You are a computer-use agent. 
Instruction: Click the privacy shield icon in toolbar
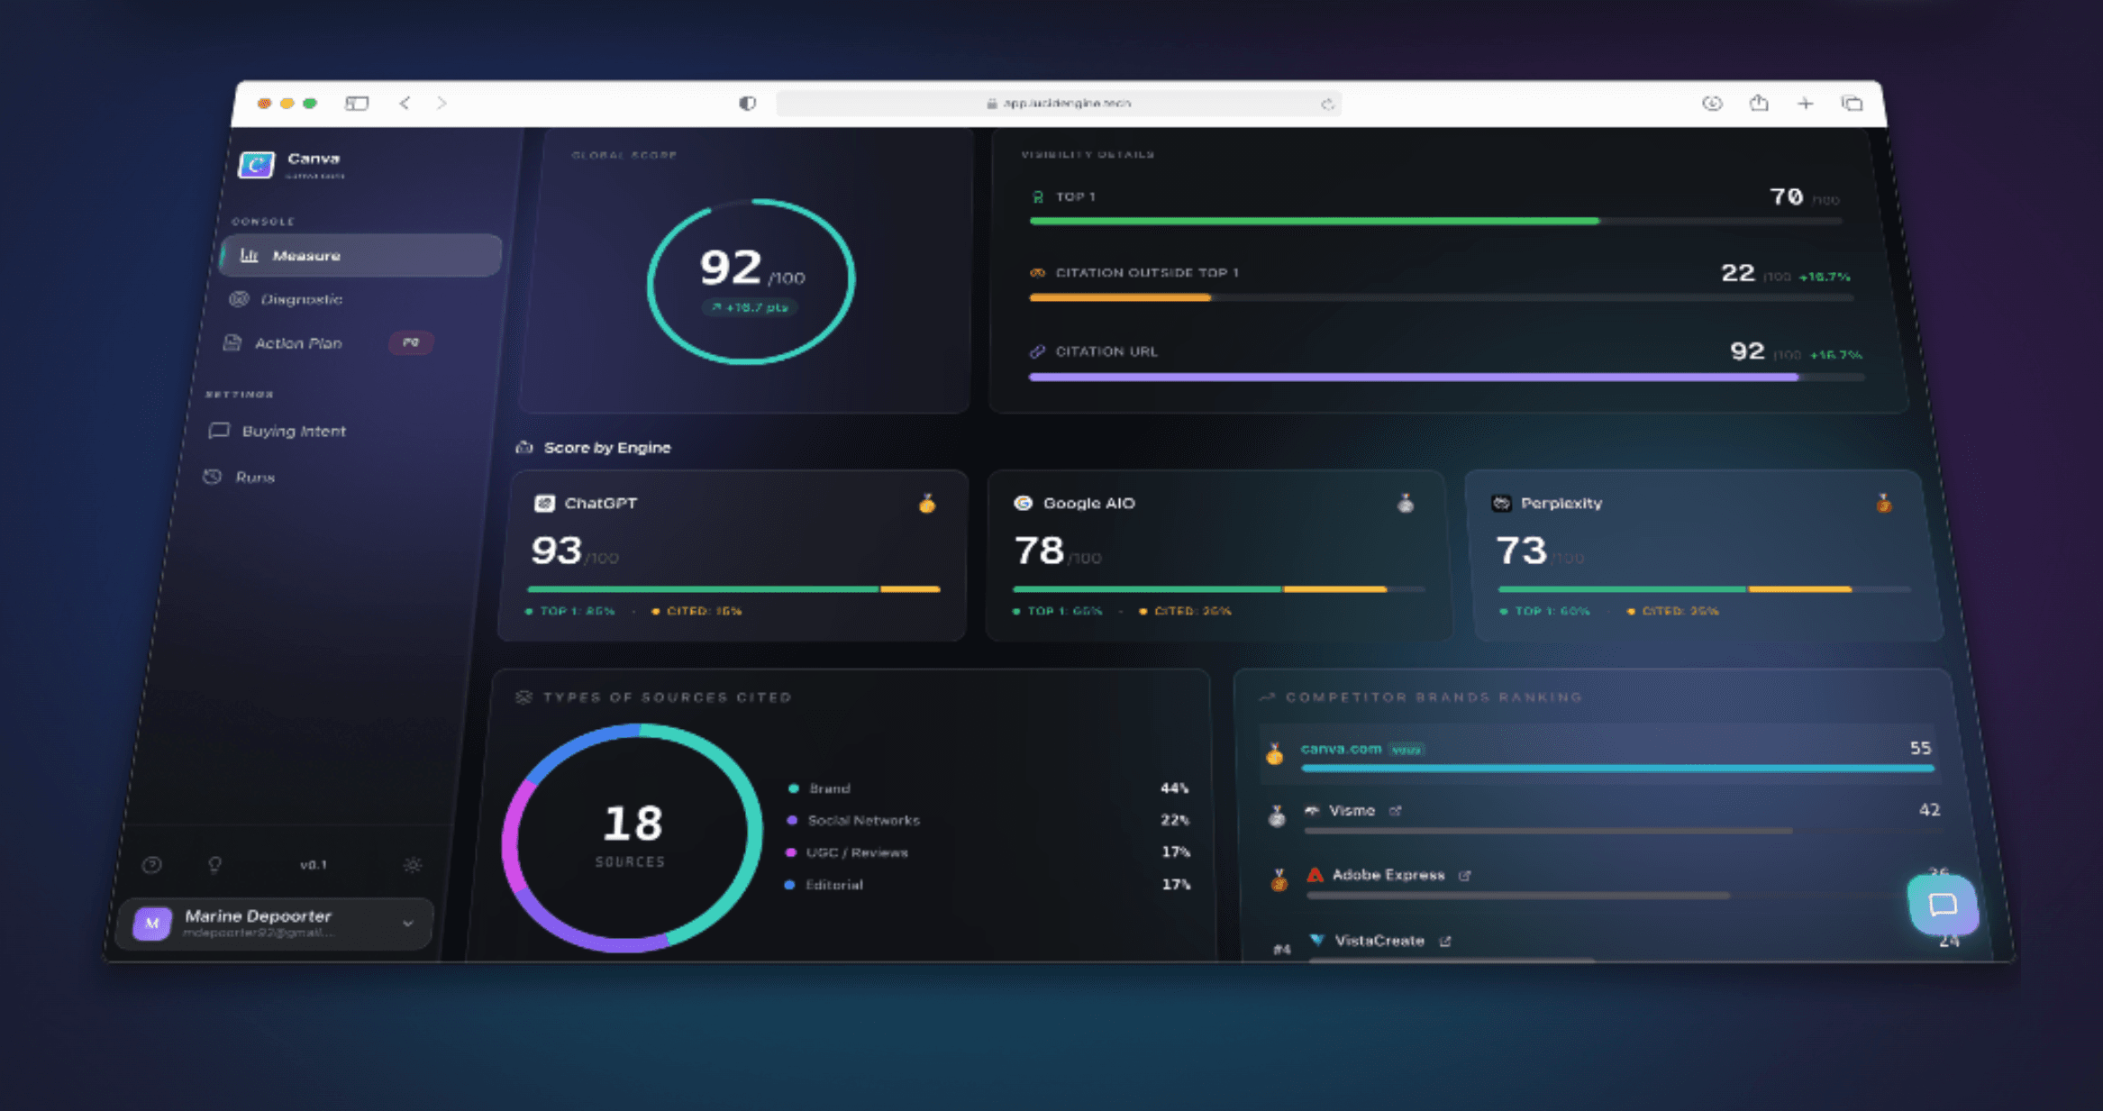click(x=747, y=104)
